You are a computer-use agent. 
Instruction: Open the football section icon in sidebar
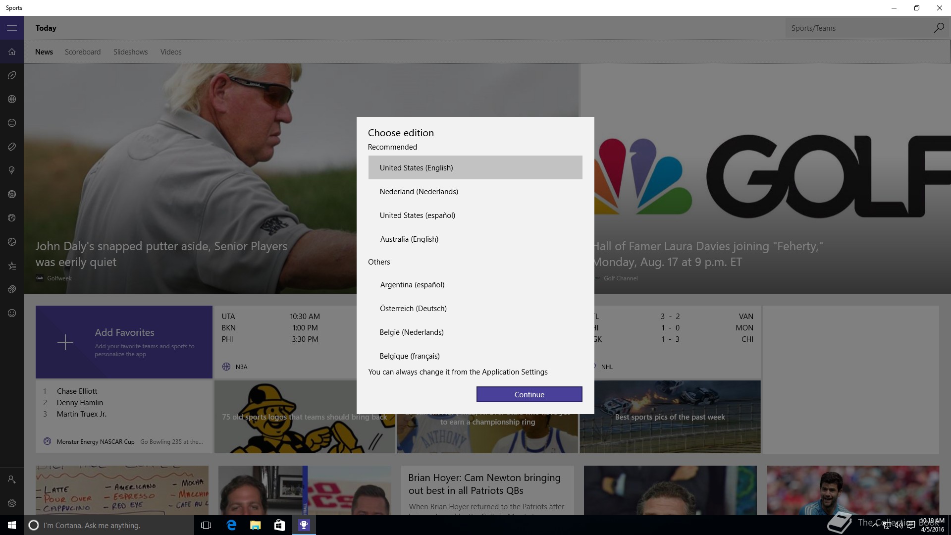(x=12, y=75)
